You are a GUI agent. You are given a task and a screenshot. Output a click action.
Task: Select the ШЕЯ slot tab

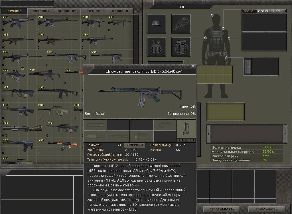tap(279, 11)
